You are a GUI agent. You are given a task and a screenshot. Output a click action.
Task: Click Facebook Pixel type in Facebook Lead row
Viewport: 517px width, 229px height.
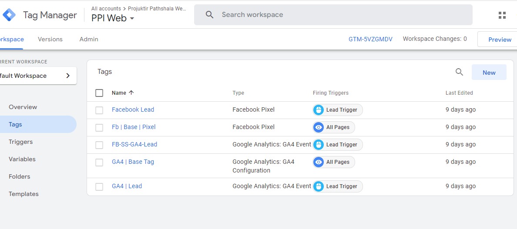[x=254, y=110]
